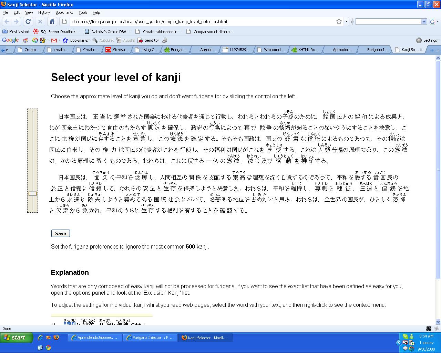Click inside the URL address field

[200, 21]
